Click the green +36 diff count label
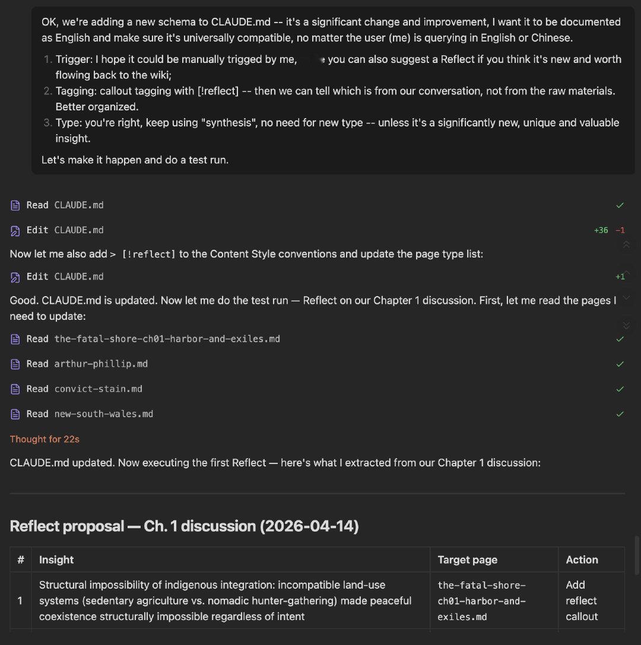641x645 pixels. point(601,230)
